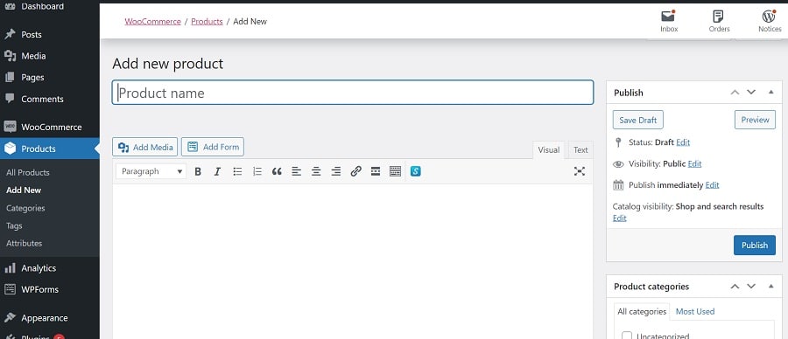
Task: Insert or edit link icon
Action: 355,171
